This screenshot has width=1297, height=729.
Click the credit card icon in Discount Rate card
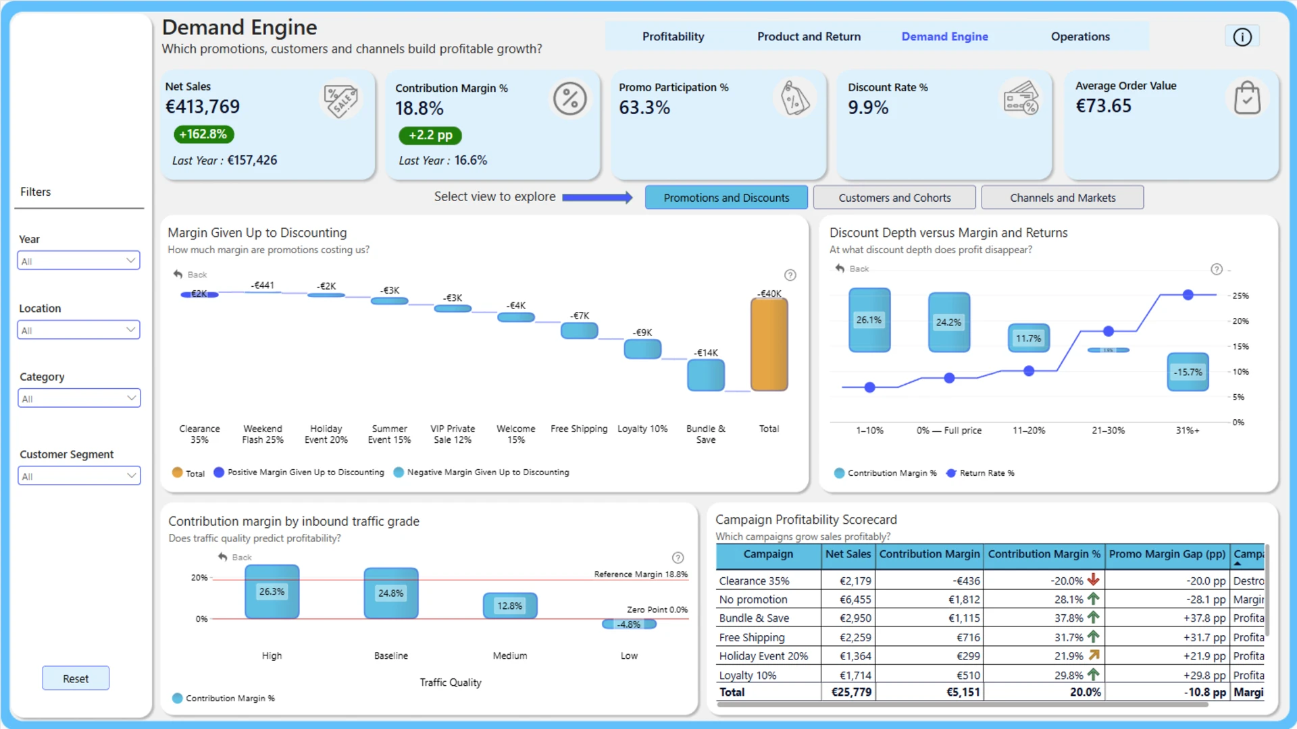click(1021, 99)
